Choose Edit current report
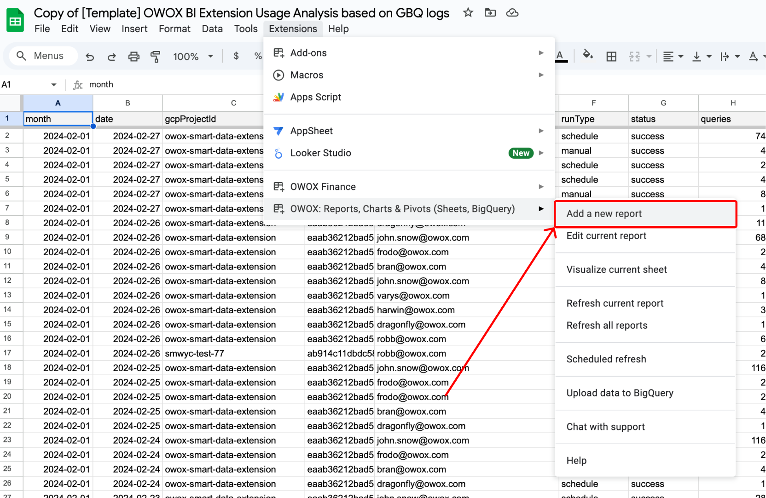Viewport: 766px width, 498px height. (x=645, y=236)
